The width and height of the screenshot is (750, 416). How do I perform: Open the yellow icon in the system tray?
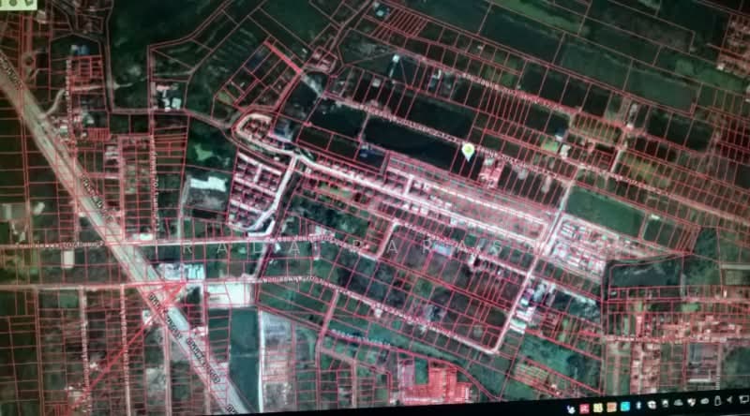point(598,408)
